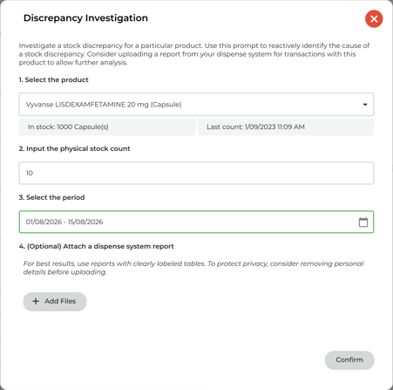Click the start date 01/08/2026 in period field
Viewport: 393px width, 390px height.
pyautogui.click(x=44, y=222)
